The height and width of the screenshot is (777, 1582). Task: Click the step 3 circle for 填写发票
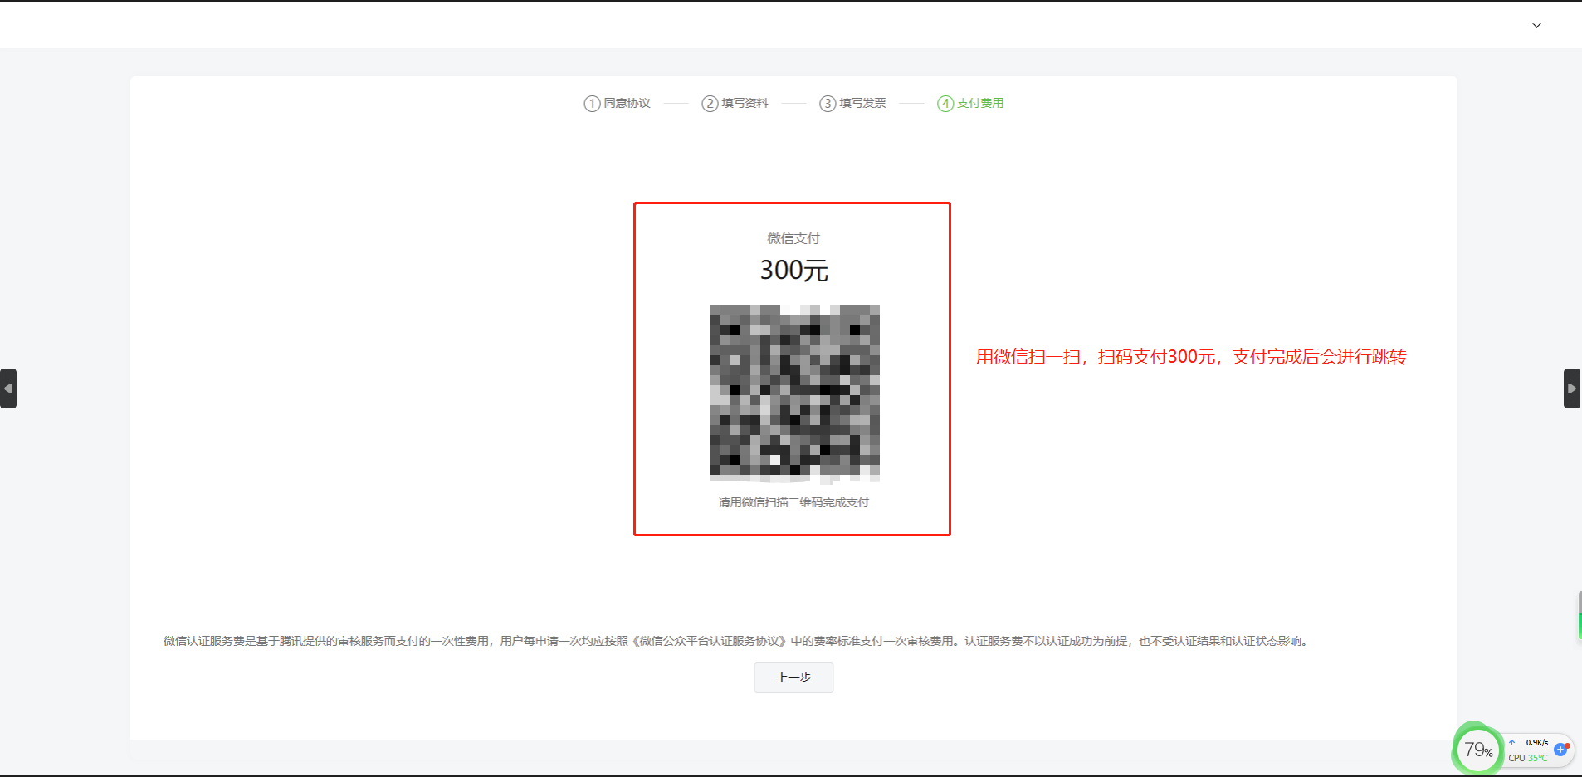point(828,104)
